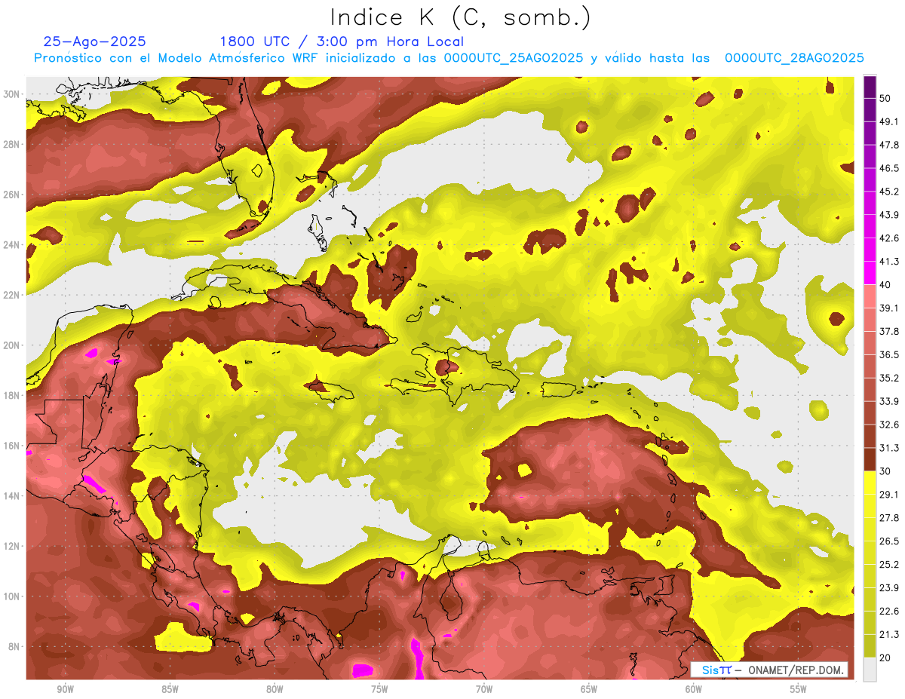Viewport: 905px width, 699px height.
Task: Click the date "25-Ago-2025"
Action: [x=95, y=41]
